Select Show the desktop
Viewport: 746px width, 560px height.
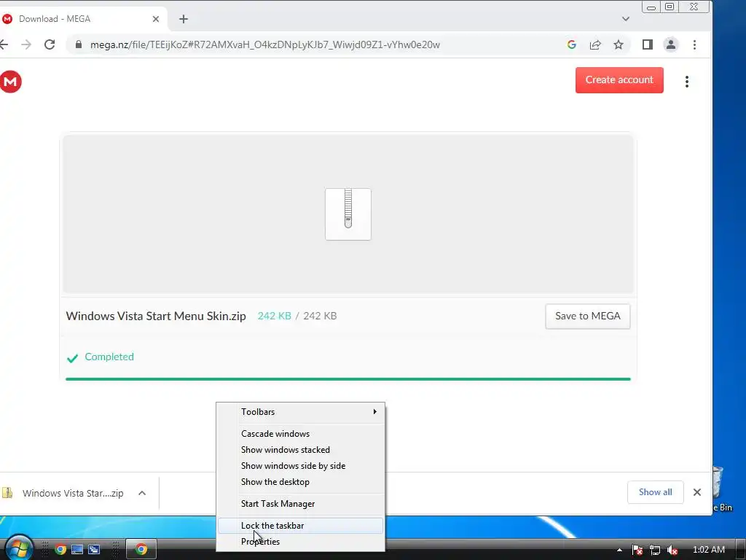coord(301,482)
